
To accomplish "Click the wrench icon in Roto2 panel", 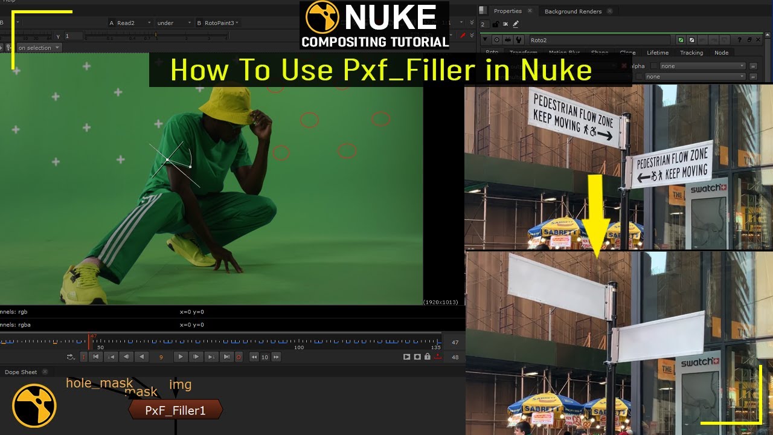I will pyautogui.click(x=519, y=40).
